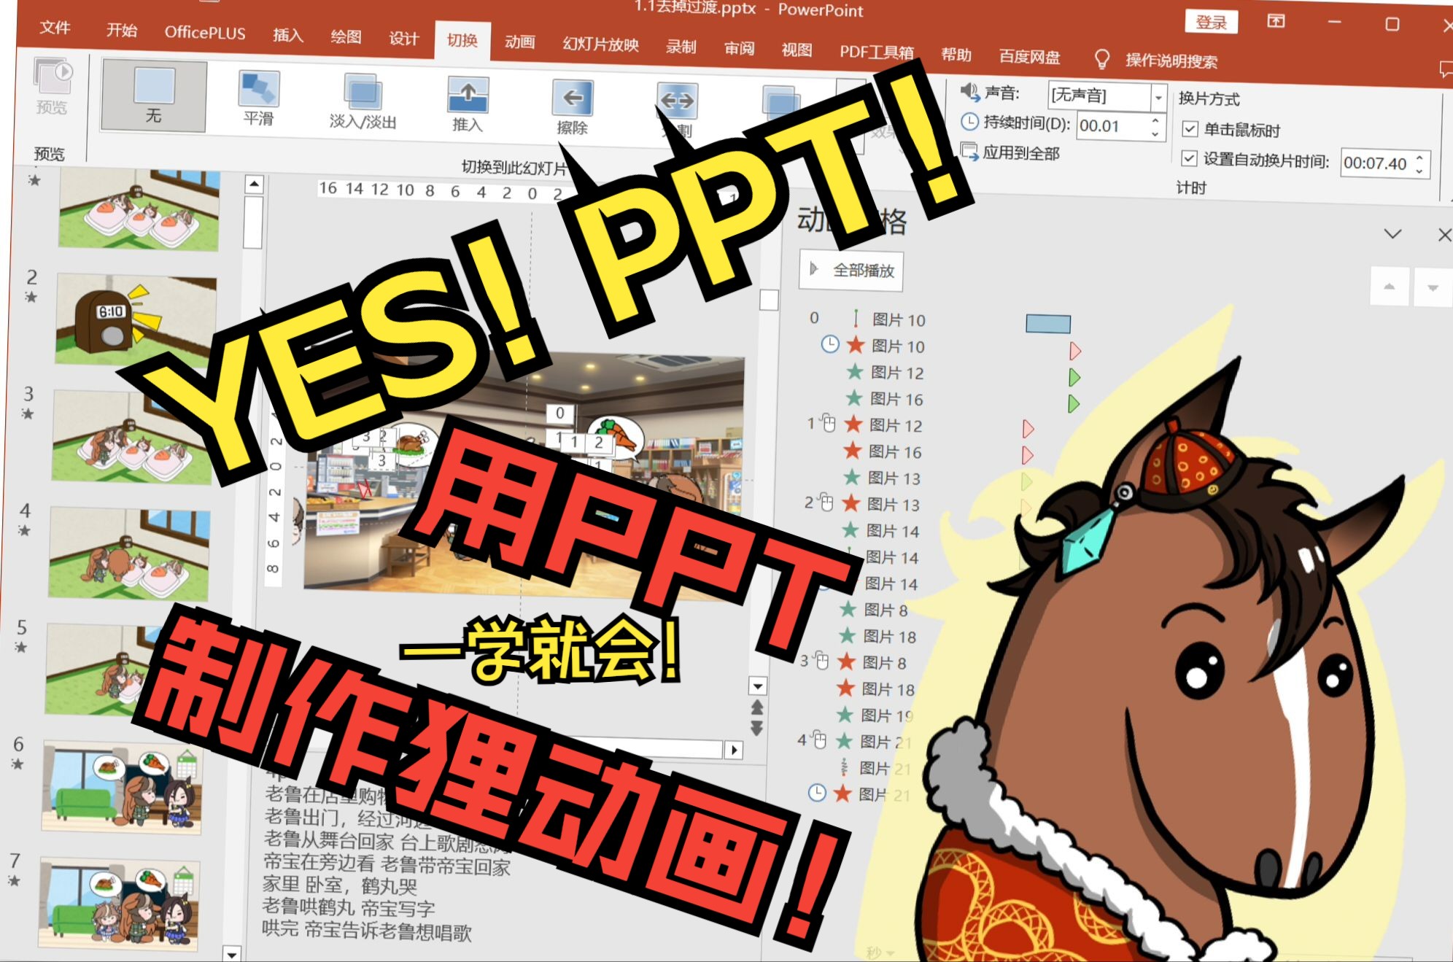
Task: Go to next slide using double-down arrow
Action: click(756, 728)
